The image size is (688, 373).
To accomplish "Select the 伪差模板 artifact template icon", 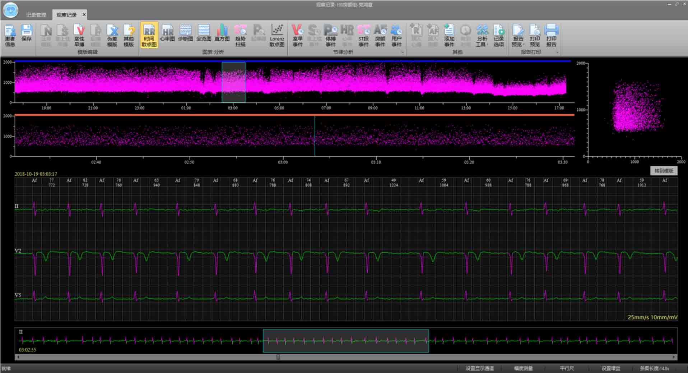I will (112, 35).
